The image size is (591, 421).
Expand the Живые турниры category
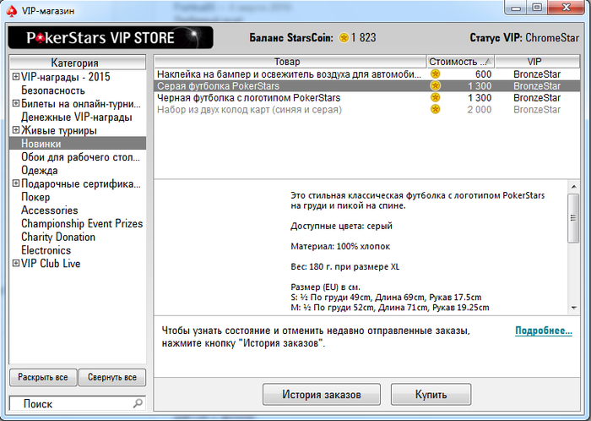pyautogui.click(x=16, y=130)
